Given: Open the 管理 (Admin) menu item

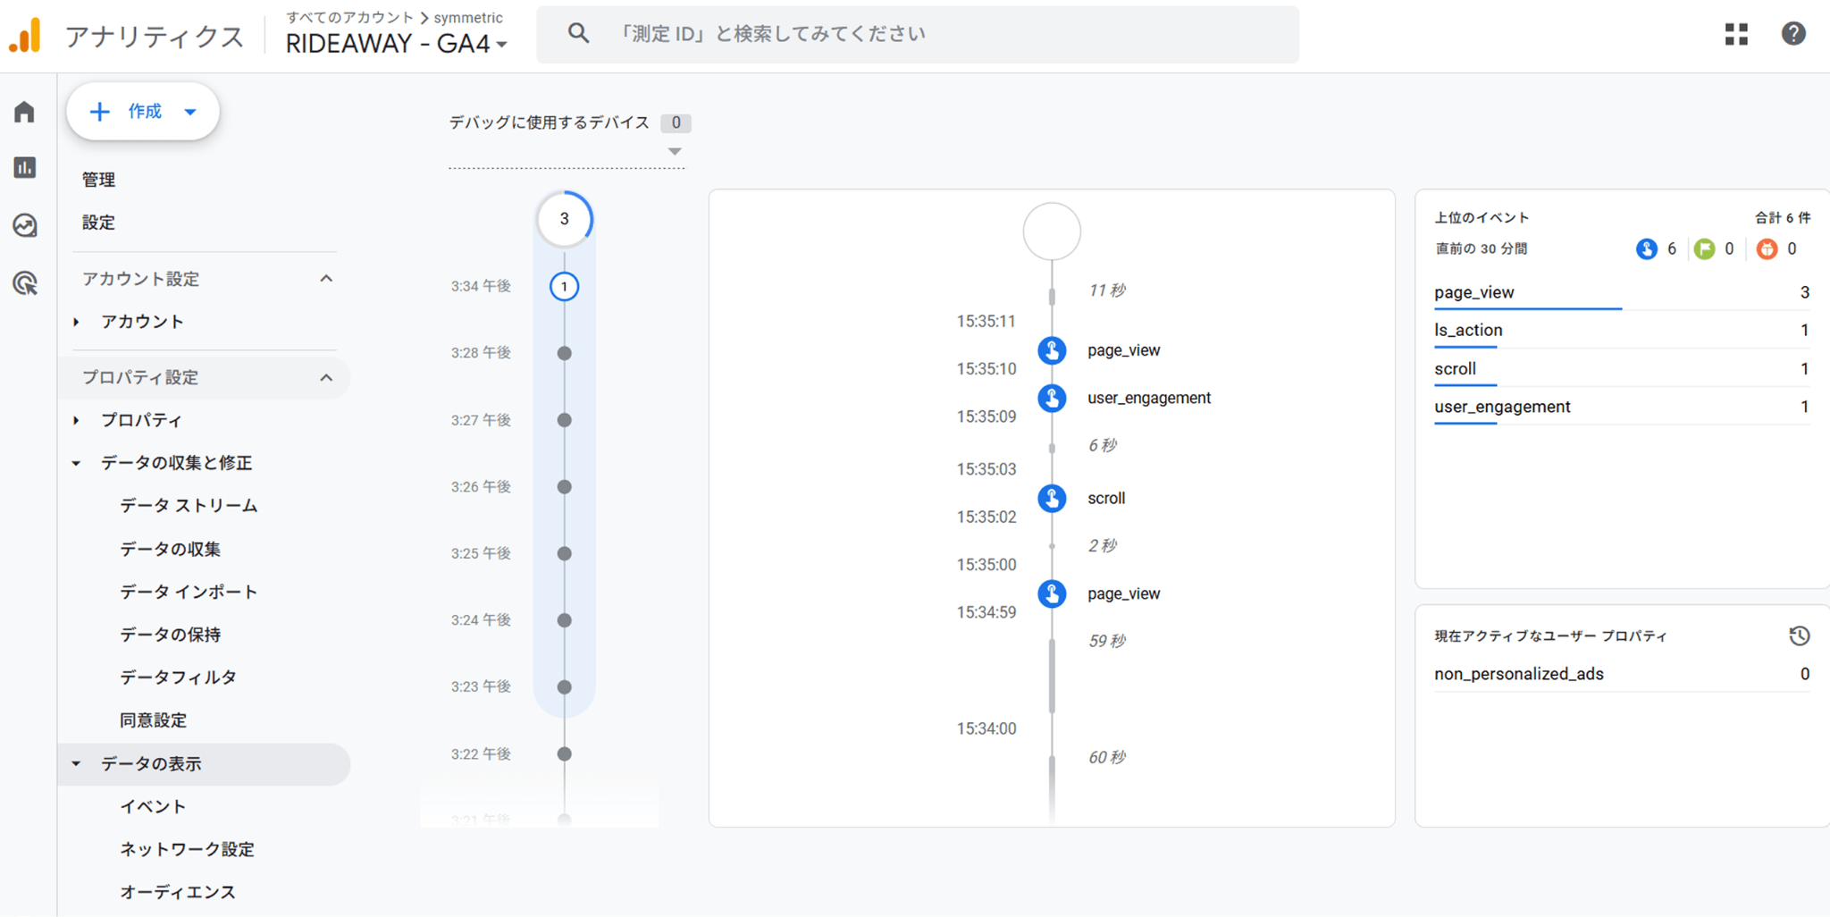Looking at the screenshot, I should point(98,180).
